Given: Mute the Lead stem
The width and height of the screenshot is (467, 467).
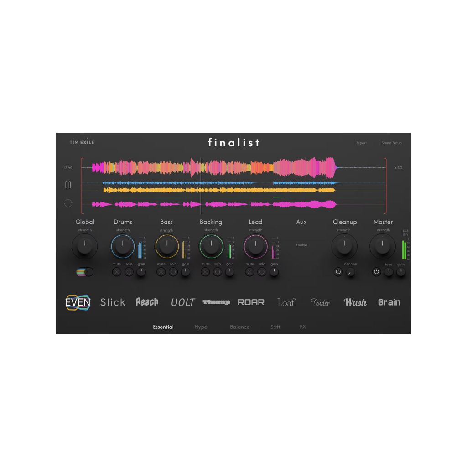Looking at the screenshot, I should coord(249,272).
